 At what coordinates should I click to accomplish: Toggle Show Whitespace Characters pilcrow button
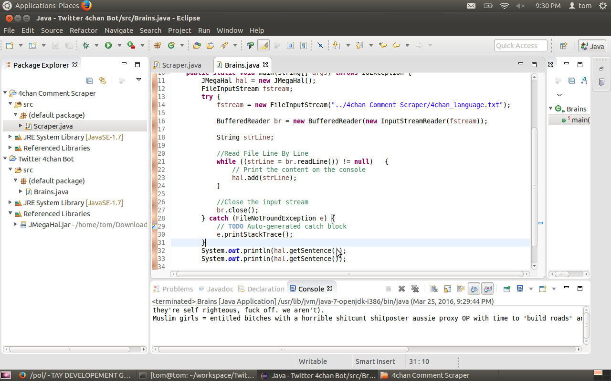pyautogui.click(x=304, y=45)
